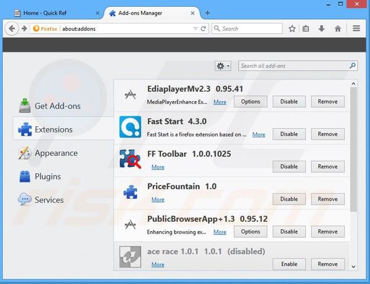370x284 pixels.
Task: Click More link for EdiaplayerMv2.3
Action: [220, 102]
